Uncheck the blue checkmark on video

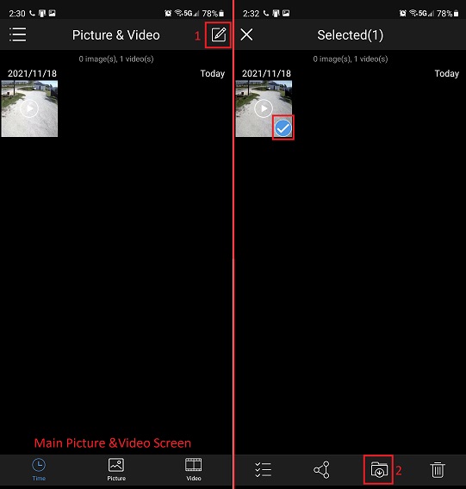pos(283,128)
